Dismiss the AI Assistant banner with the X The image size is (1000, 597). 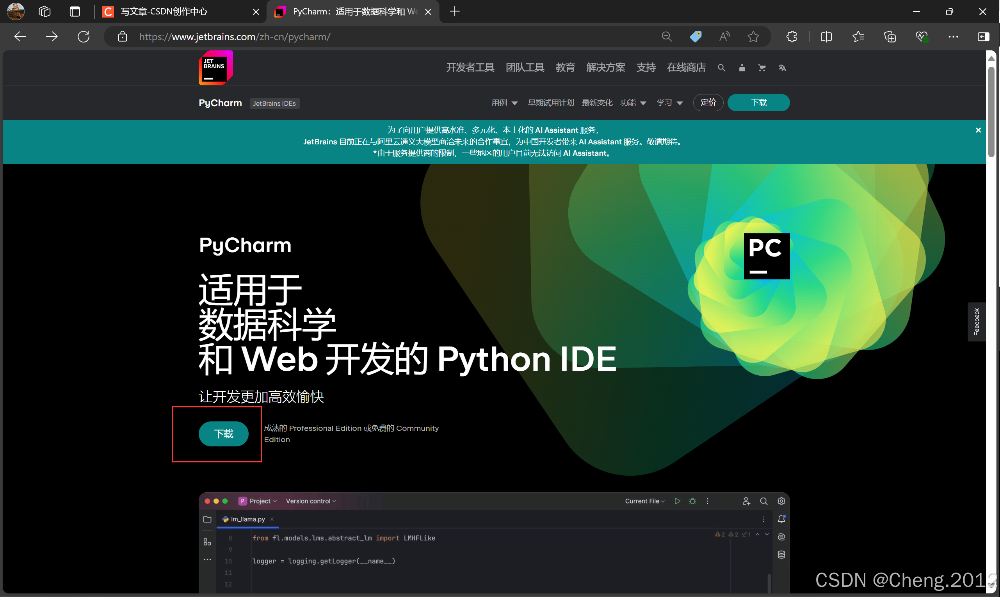(x=978, y=130)
